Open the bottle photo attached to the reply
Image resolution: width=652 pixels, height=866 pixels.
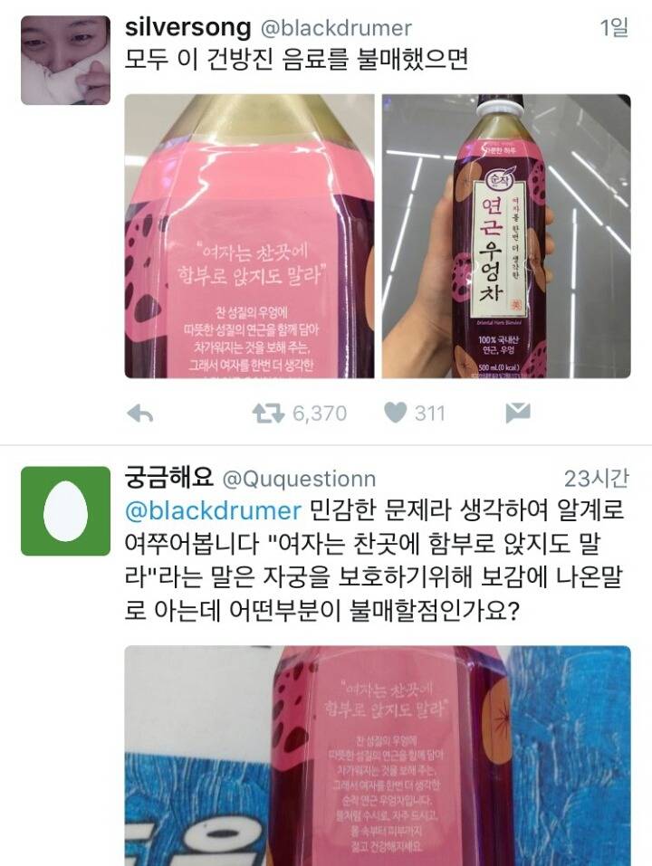coord(378,756)
